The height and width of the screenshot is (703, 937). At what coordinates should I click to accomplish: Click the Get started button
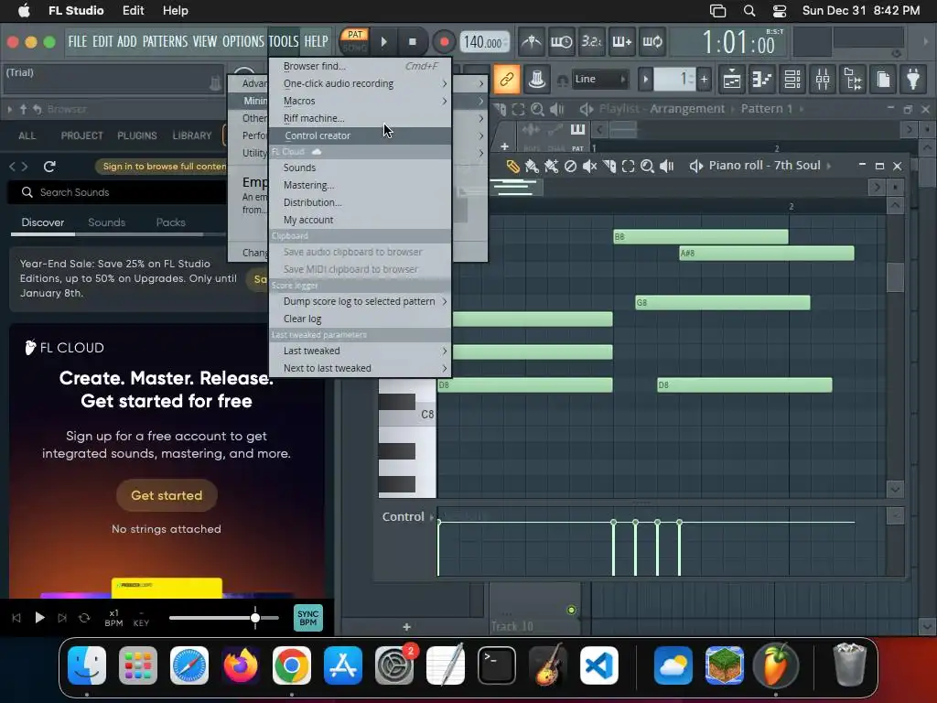coord(167,495)
